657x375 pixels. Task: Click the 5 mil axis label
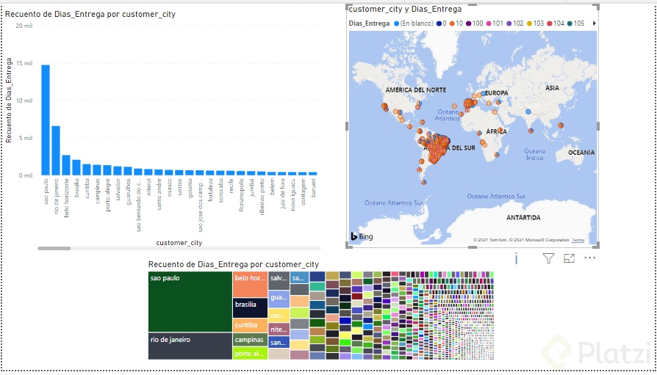pyautogui.click(x=26, y=138)
